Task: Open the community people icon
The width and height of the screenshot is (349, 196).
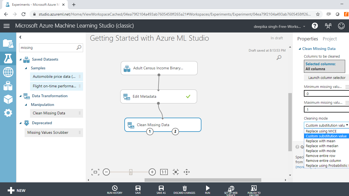Action: point(328,26)
